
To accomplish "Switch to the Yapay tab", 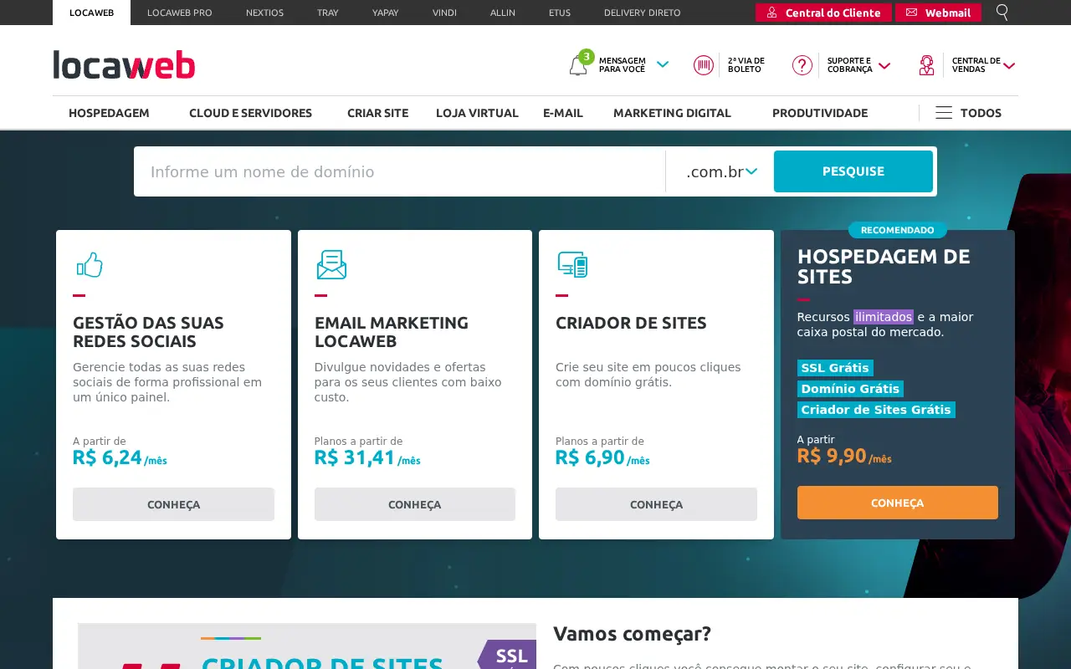I will point(385,13).
